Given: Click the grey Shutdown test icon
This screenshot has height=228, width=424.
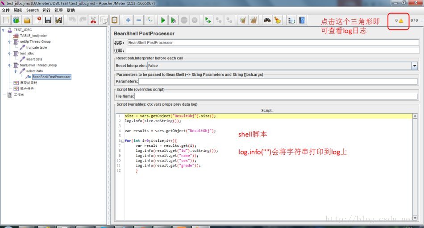Looking at the screenshot, I should (x=195, y=20).
